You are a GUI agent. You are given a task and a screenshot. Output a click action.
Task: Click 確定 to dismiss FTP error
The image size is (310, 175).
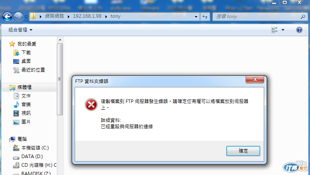point(243,151)
